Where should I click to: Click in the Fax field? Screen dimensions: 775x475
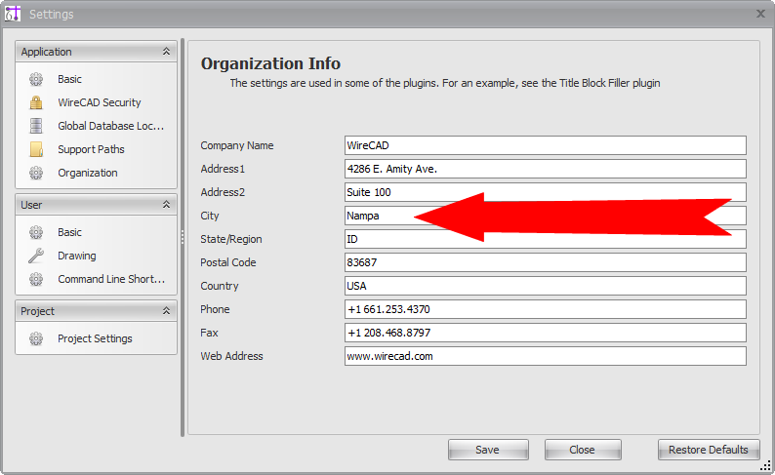click(x=546, y=333)
